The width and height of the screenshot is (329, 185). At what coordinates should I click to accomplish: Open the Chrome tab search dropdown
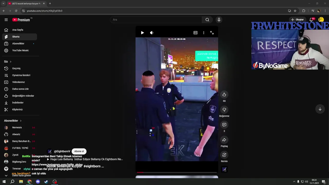[x=3, y=4]
